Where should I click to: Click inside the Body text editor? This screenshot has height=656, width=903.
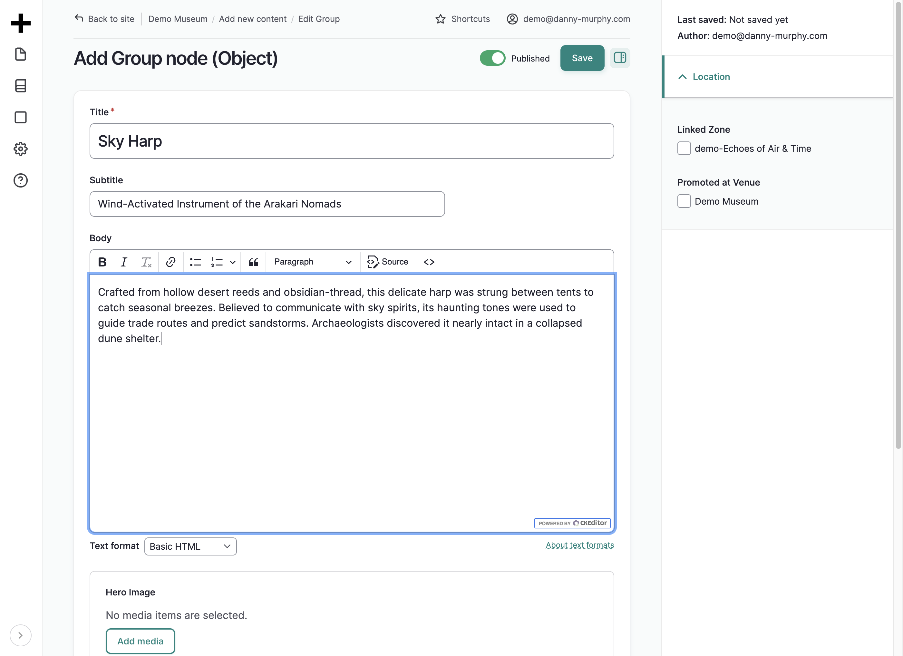pos(352,403)
